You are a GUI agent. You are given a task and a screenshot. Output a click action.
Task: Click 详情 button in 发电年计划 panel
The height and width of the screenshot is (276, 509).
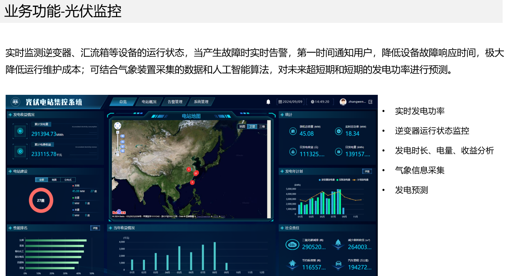(x=367, y=171)
